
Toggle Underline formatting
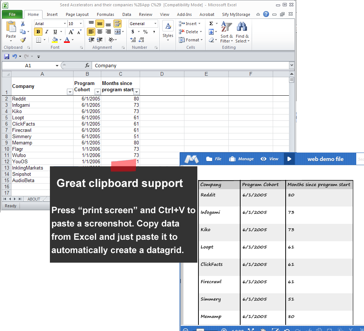coord(55,32)
